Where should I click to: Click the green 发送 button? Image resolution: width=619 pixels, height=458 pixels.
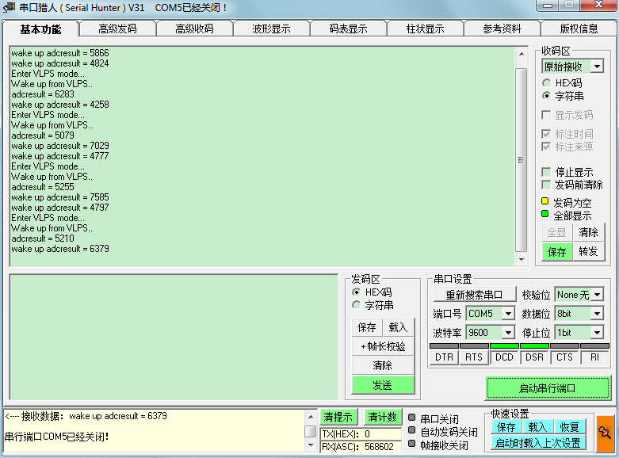point(383,385)
